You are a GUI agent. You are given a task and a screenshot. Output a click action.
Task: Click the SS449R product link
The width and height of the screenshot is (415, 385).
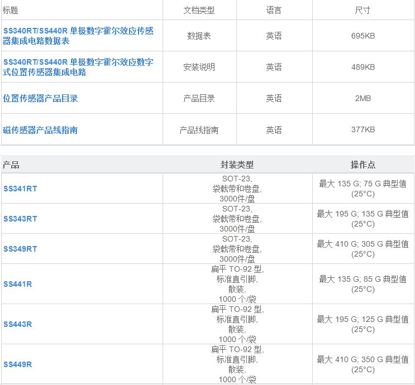(17, 364)
